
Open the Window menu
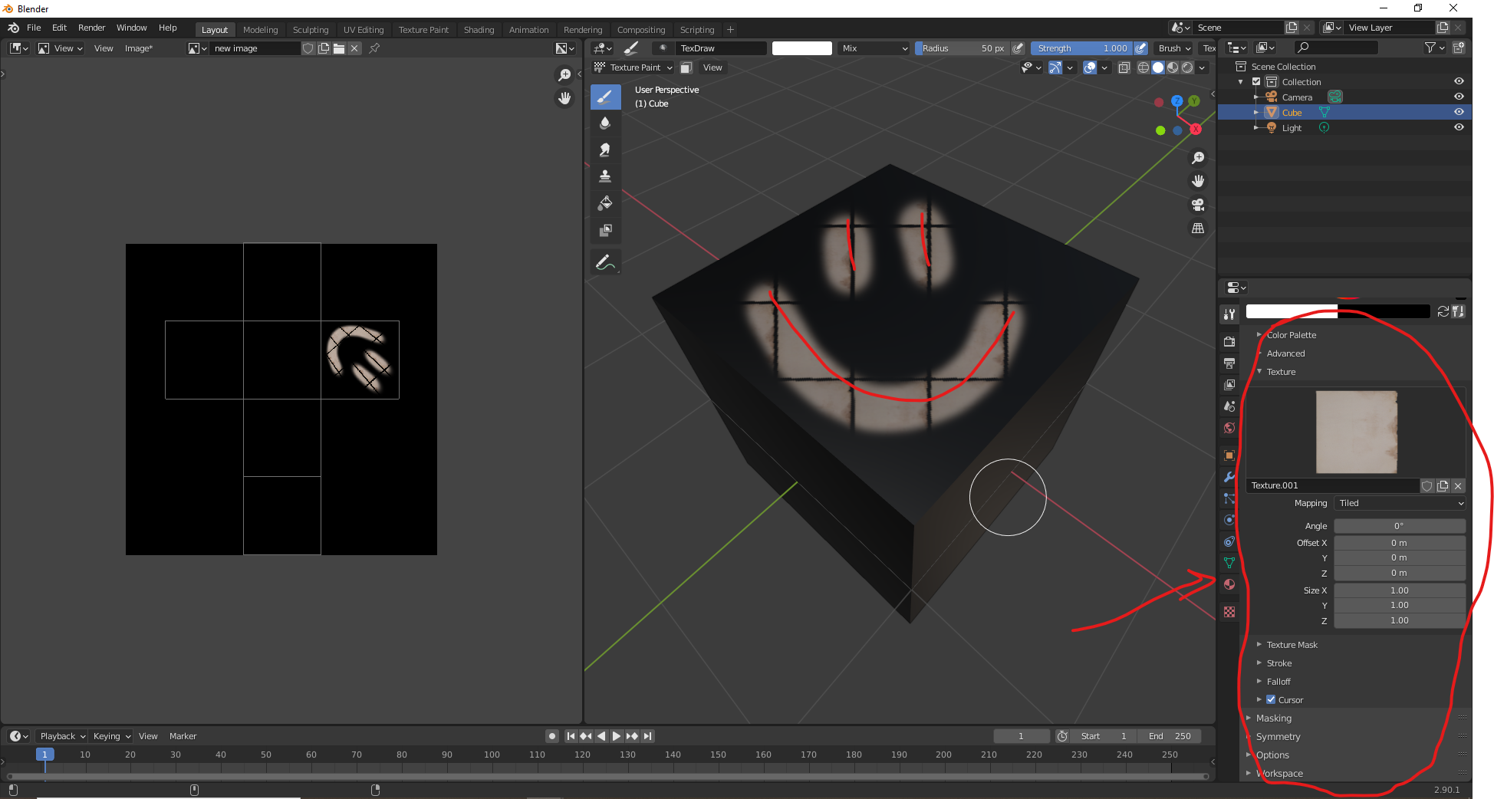(x=131, y=28)
